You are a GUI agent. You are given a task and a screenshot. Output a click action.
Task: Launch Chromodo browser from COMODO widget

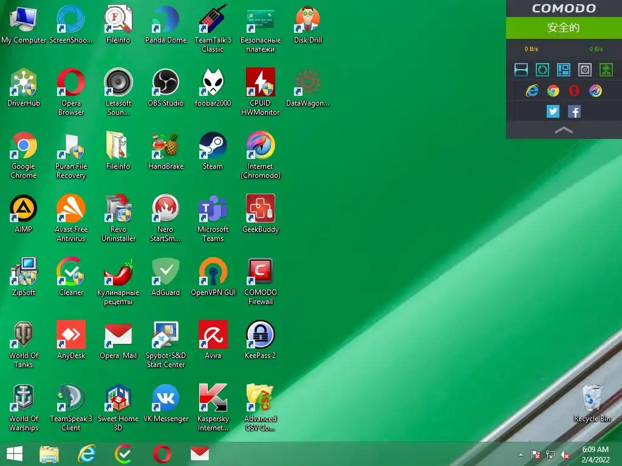pyautogui.click(x=595, y=91)
